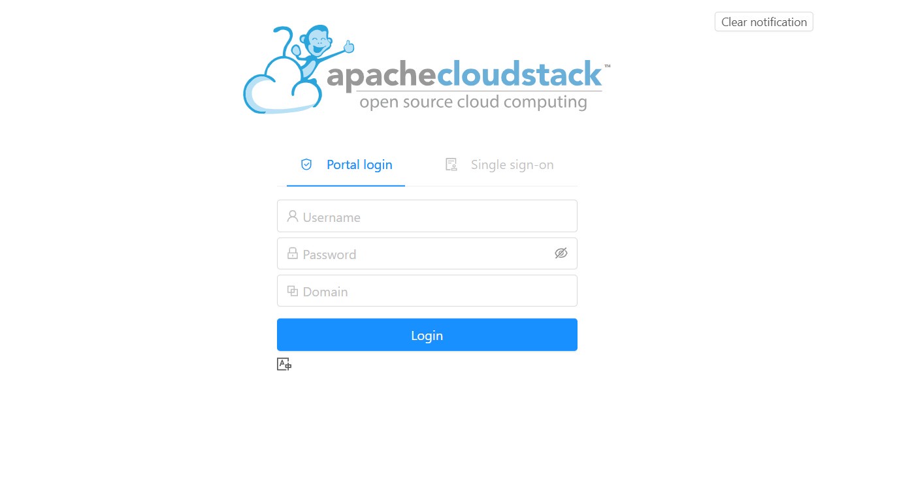The height and width of the screenshot is (481, 912).
Task: Click the blue "cloudstack" logo text
Action: [519, 74]
